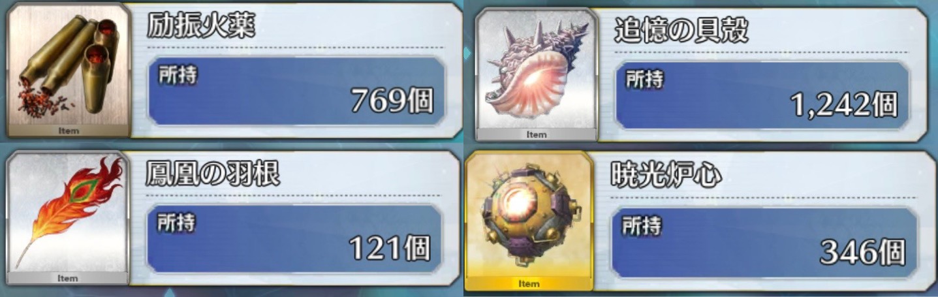Click the 所持 label in the 鳳凰の羽根 card
This screenshot has height=297, width=938.
pyautogui.click(x=176, y=223)
